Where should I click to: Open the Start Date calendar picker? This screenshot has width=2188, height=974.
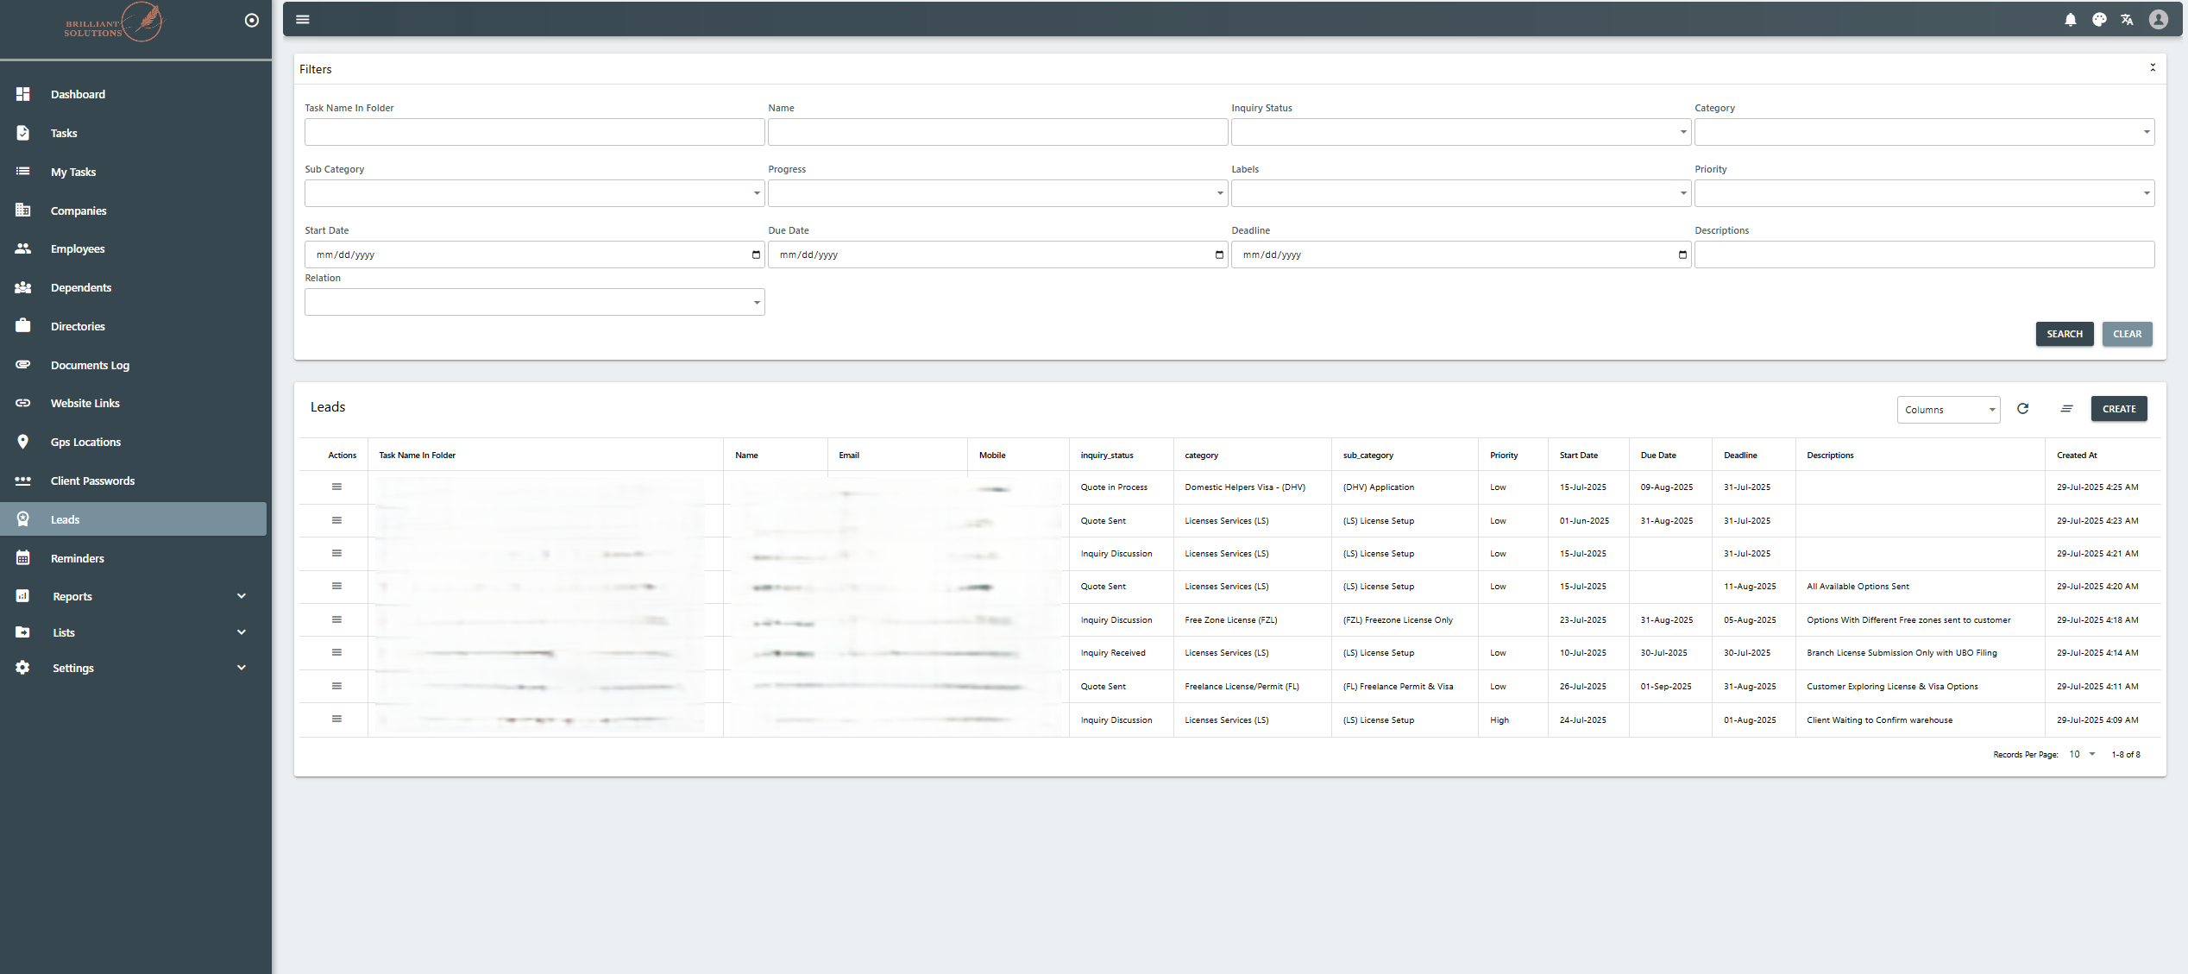click(x=756, y=254)
